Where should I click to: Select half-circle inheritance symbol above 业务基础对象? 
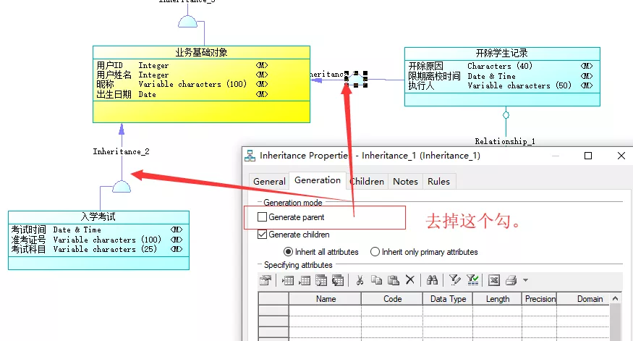pos(187,22)
